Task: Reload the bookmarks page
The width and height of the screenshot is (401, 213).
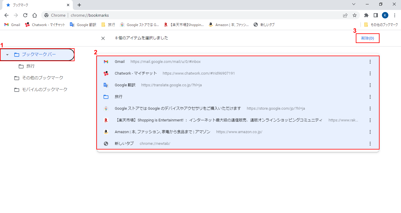Action: [x=25, y=15]
